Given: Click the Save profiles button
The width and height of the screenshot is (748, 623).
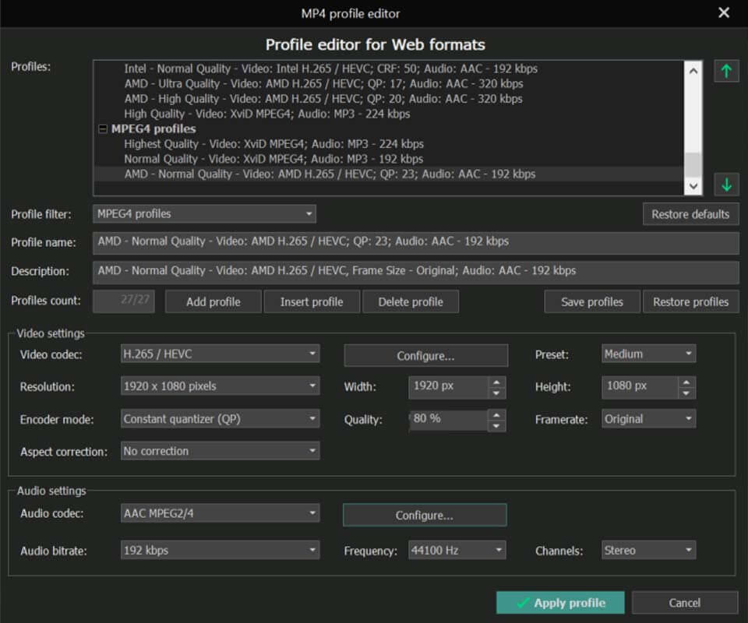Looking at the screenshot, I should coord(592,301).
